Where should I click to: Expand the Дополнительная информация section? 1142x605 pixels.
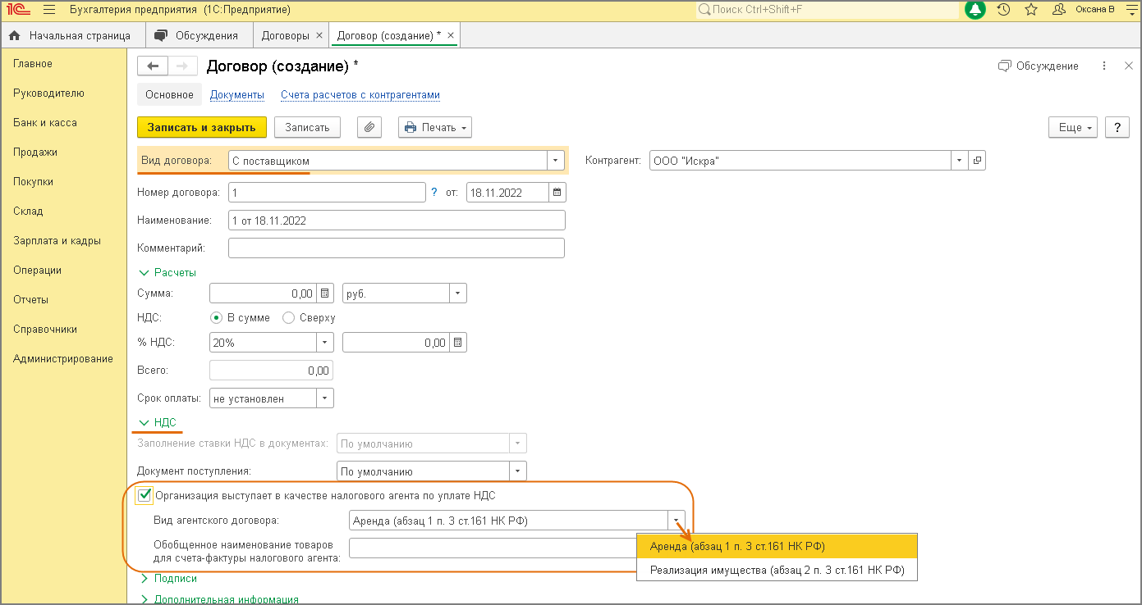(218, 599)
